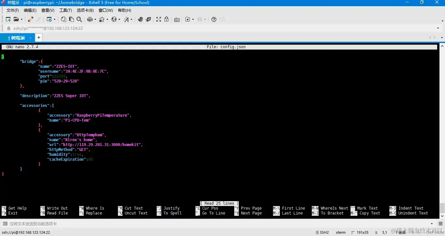Open the 选项卡(B) menu
Image resolution: width=445 pixels, height=236 pixels.
click(x=85, y=10)
